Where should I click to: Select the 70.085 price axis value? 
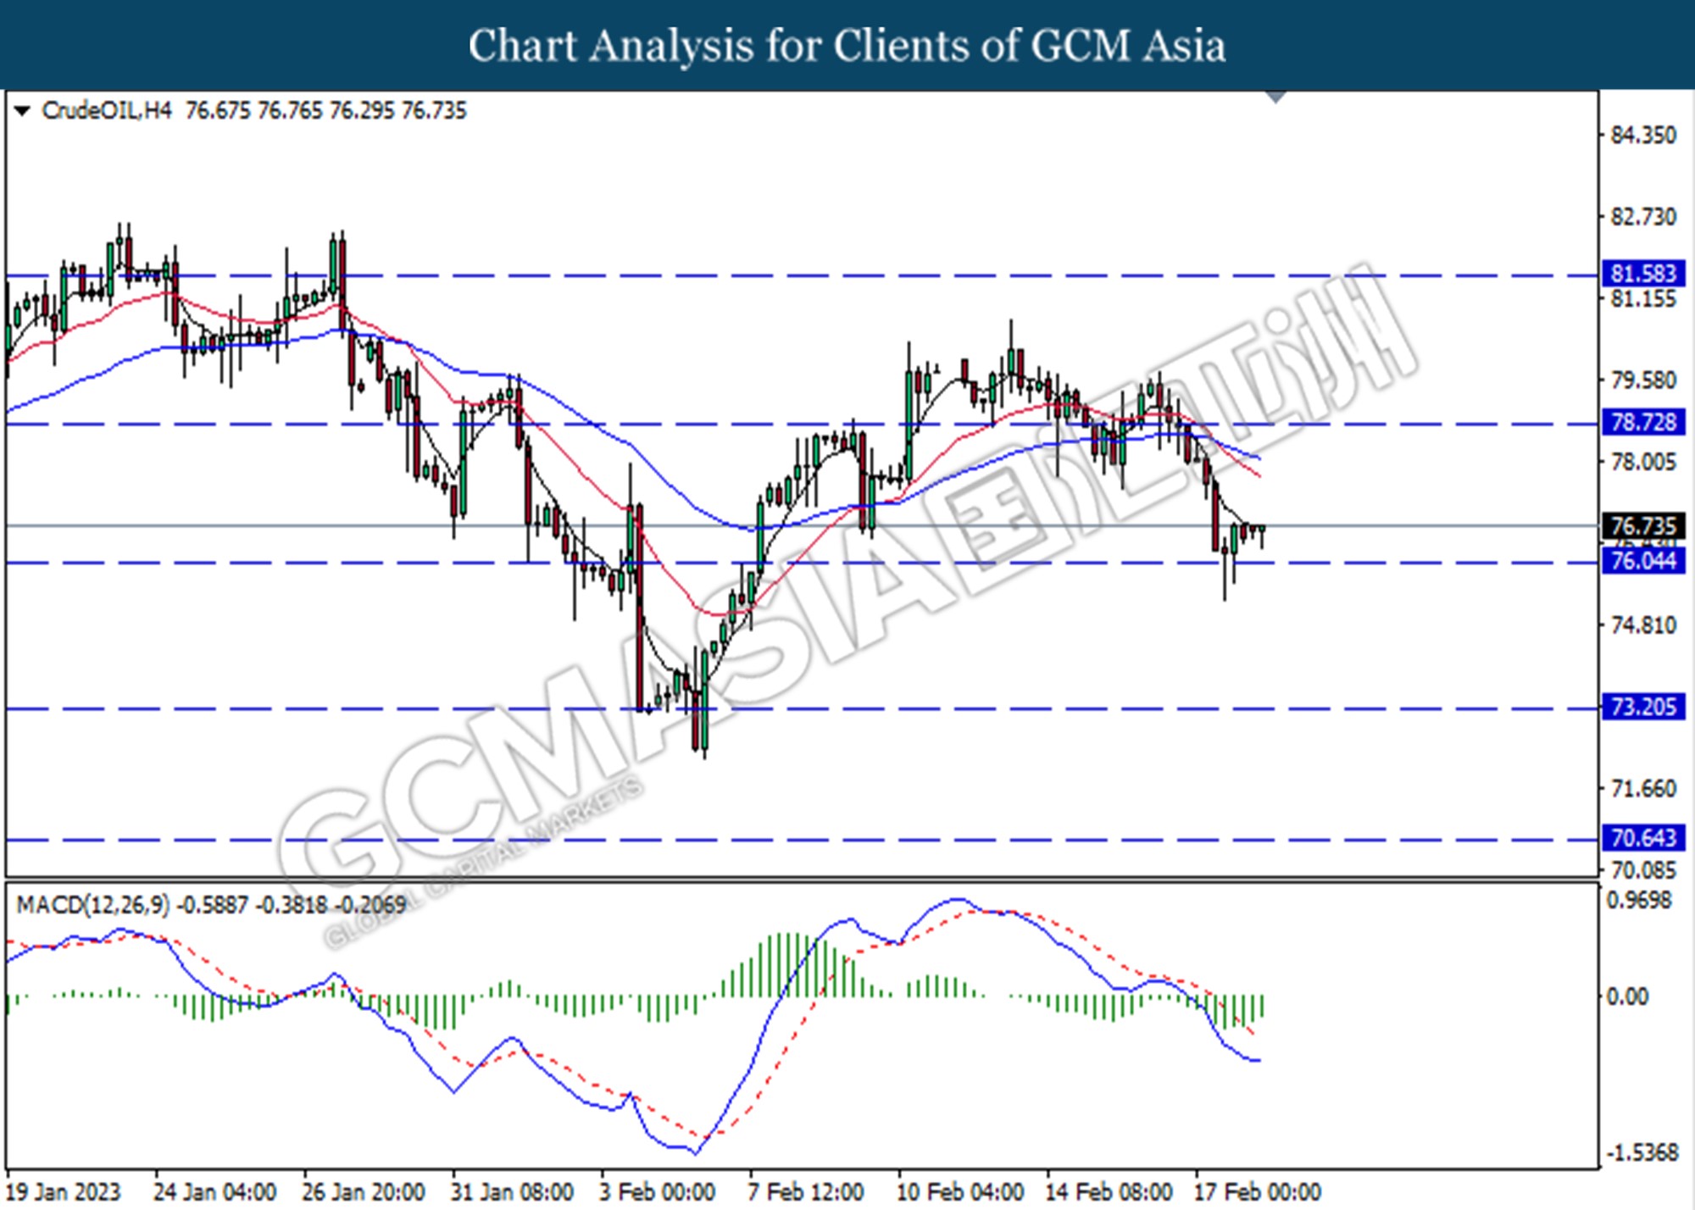tap(1643, 870)
